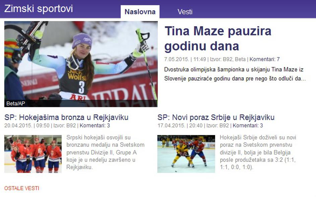
Task: Click the red-jersey hockey team thumbnail
Action: pos(33,154)
